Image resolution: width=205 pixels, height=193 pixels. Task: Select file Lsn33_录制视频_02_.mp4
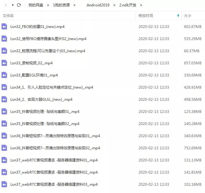click(32, 63)
